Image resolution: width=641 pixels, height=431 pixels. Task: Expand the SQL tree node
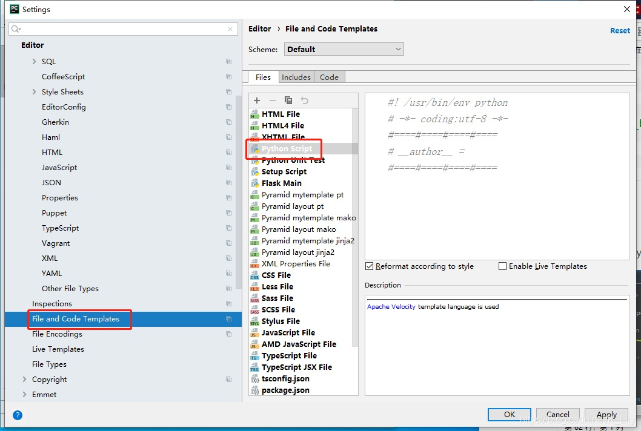click(34, 61)
